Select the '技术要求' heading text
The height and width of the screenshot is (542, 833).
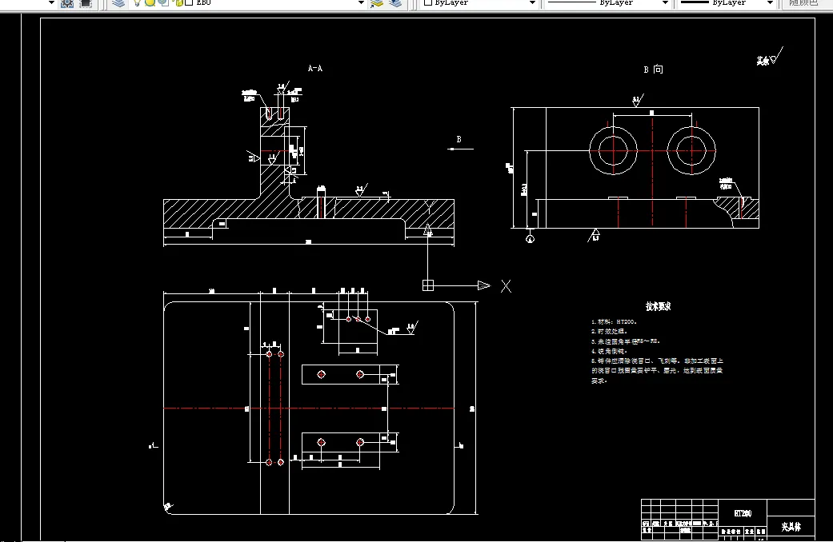pos(659,306)
